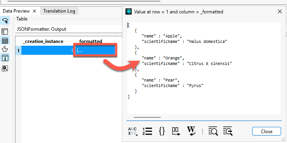Screen dimensions: 287x143
Task: Click the "Malus domestica" line in JSON text
Action: [x=184, y=41]
